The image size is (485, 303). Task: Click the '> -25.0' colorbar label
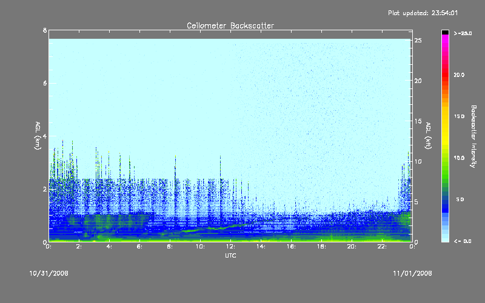click(463, 33)
